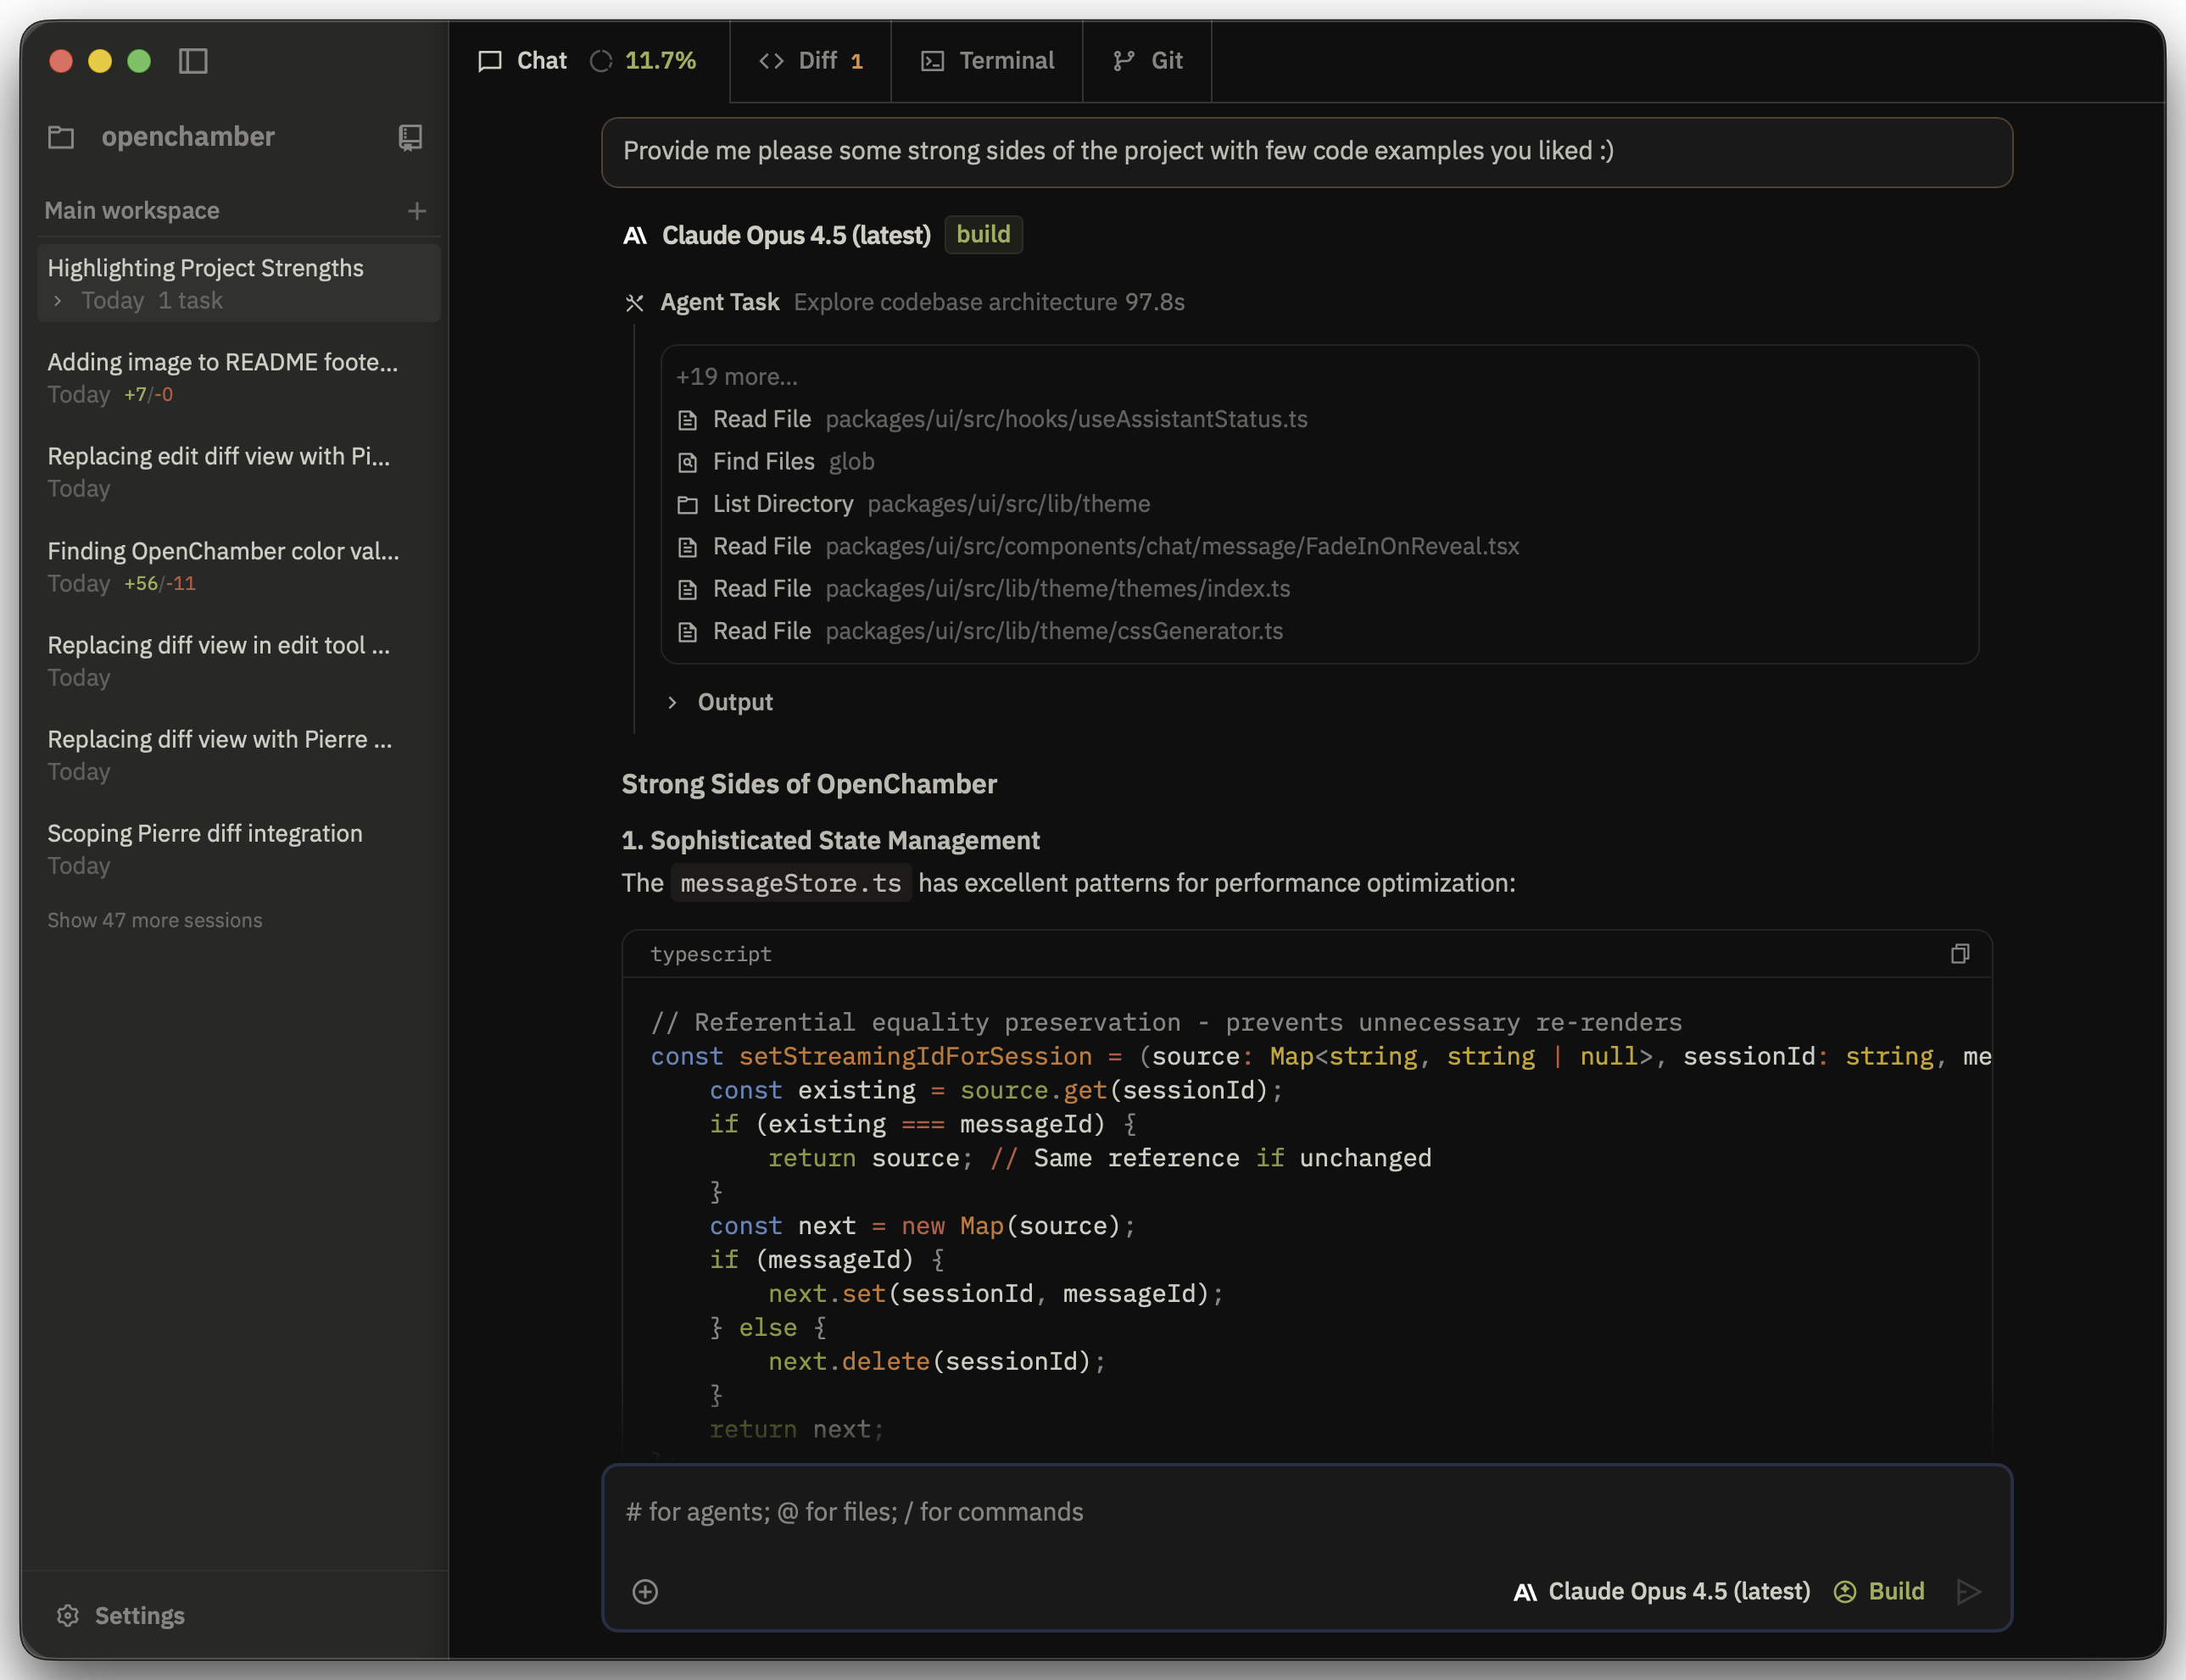Open the Claude Opus 4.5 model selector

click(x=1662, y=1591)
